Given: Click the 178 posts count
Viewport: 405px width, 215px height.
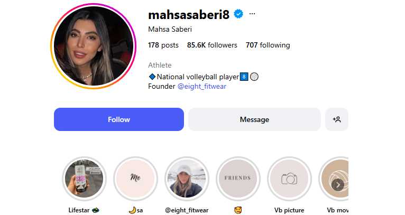Looking at the screenshot, I should click(163, 45).
